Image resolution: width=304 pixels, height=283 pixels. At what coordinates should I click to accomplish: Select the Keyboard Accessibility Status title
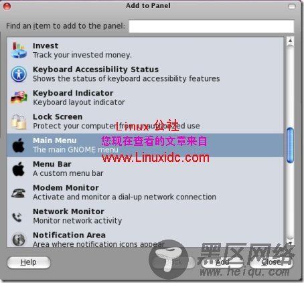pos(96,70)
